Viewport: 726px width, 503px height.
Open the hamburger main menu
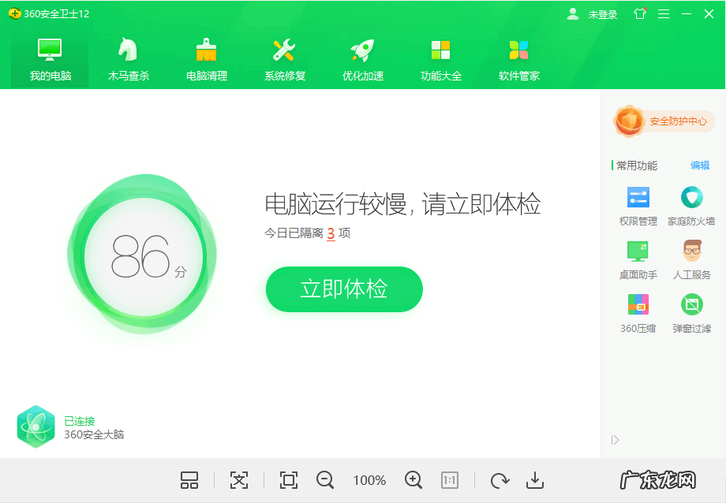click(665, 13)
